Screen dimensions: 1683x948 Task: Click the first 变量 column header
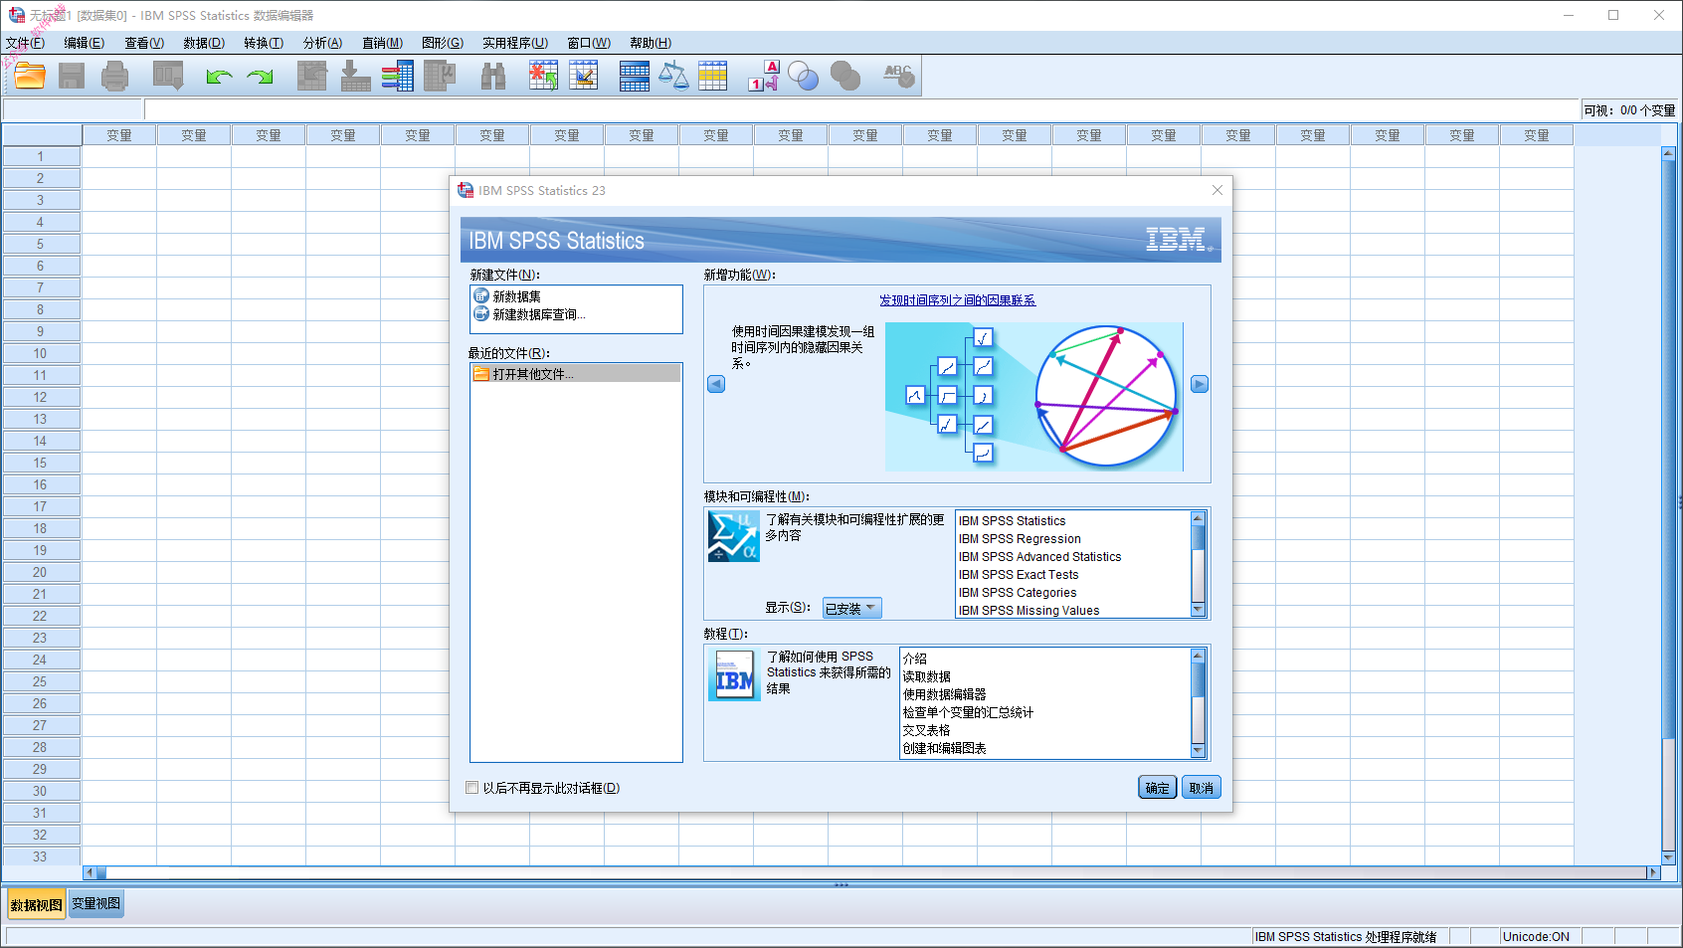pyautogui.click(x=119, y=135)
